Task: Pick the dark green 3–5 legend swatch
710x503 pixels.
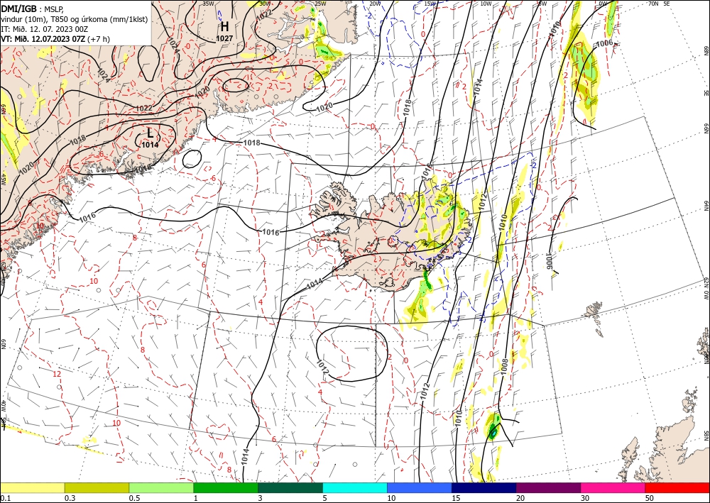Action: coord(290,487)
